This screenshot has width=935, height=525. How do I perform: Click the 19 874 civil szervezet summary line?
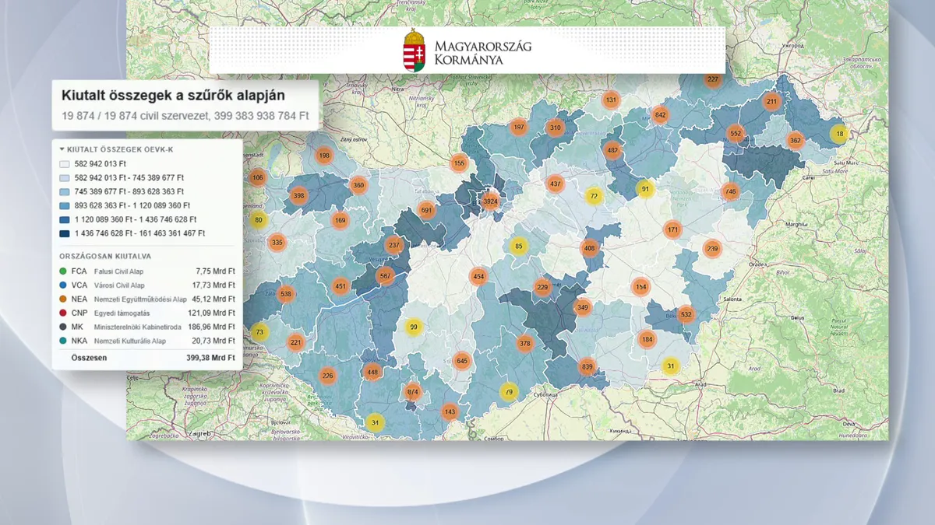point(185,116)
